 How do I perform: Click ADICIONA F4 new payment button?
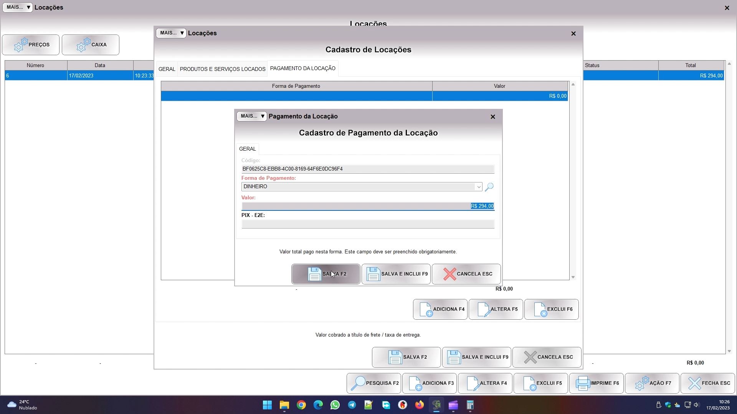(440, 309)
